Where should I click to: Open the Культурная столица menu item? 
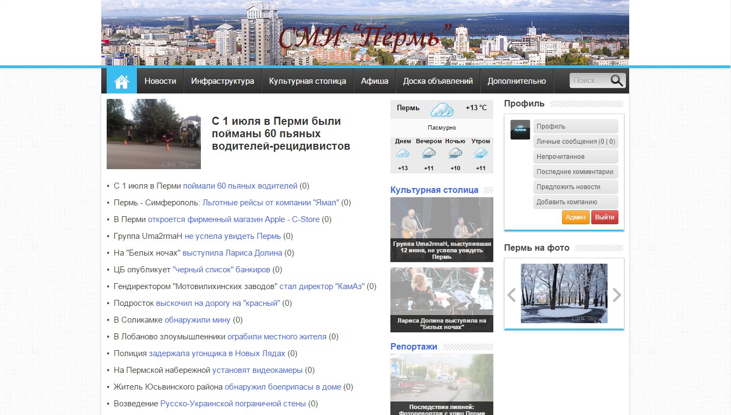(x=308, y=81)
